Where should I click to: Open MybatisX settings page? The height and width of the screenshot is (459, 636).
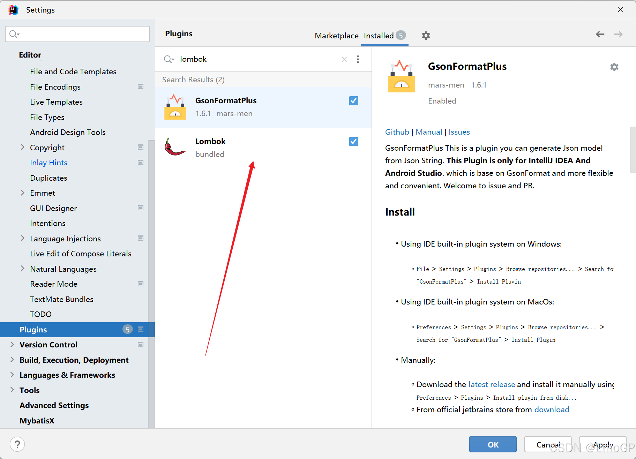(x=37, y=421)
